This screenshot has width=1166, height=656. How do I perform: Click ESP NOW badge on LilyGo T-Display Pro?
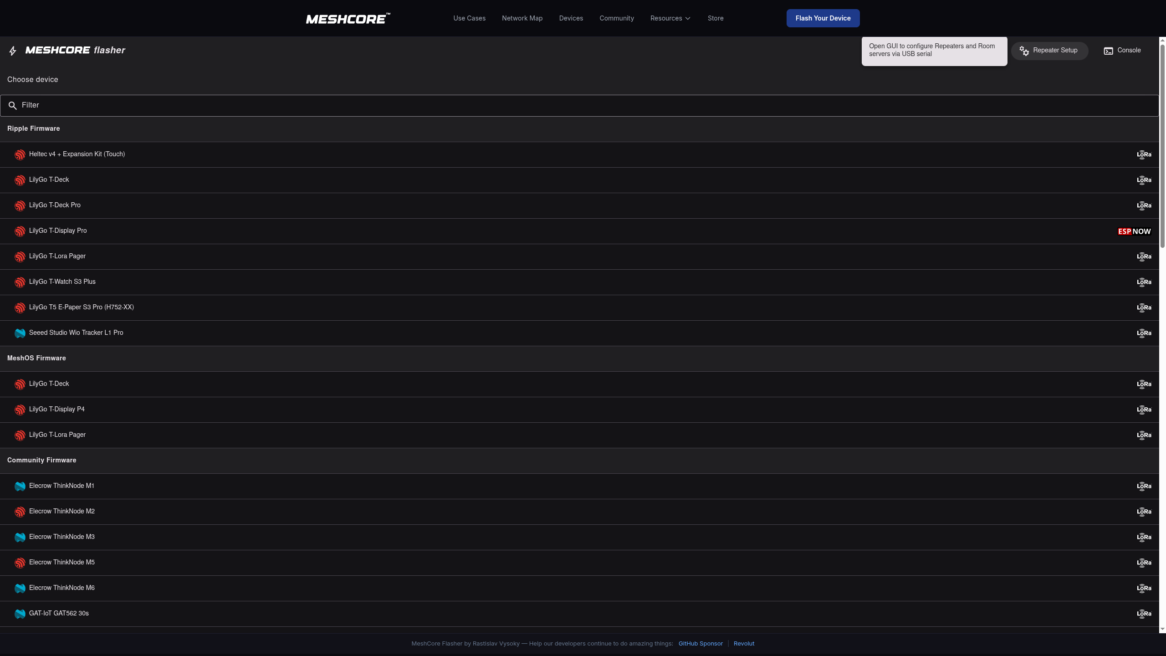(x=1134, y=231)
